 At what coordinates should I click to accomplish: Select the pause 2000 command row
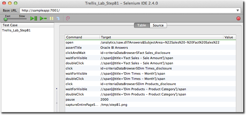pos(150,99)
